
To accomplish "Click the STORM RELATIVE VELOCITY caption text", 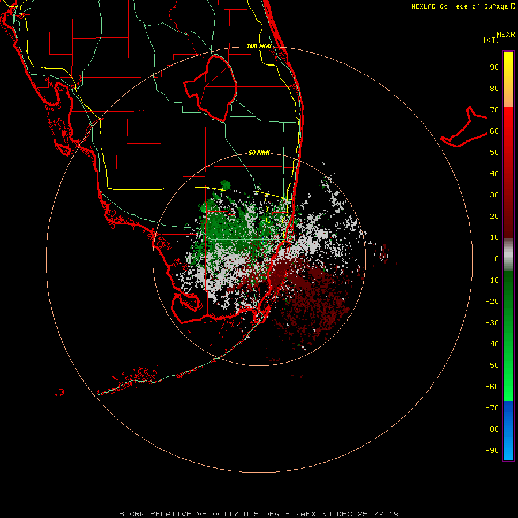I will (x=179, y=514).
